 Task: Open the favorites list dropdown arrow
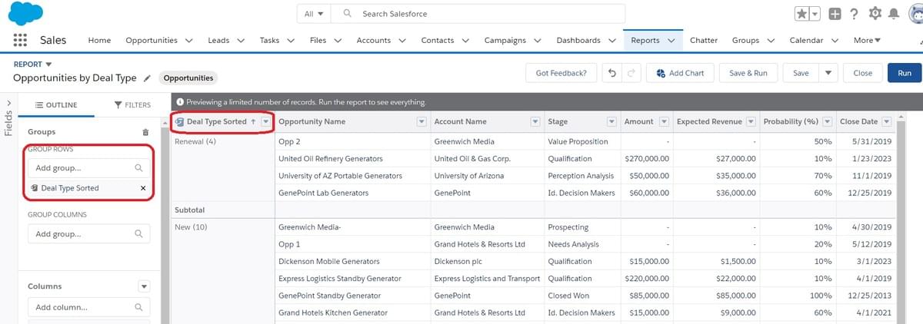pos(815,14)
